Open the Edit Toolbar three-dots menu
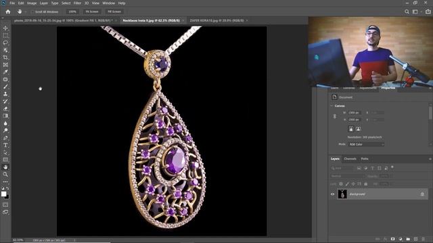This screenshot has height=243, width=433. point(5,182)
